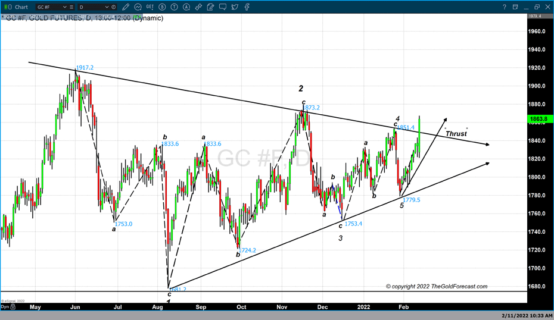This screenshot has height=320, width=554.
Task: Click the window layout icon beside help
Action: pyautogui.click(x=515, y=7)
